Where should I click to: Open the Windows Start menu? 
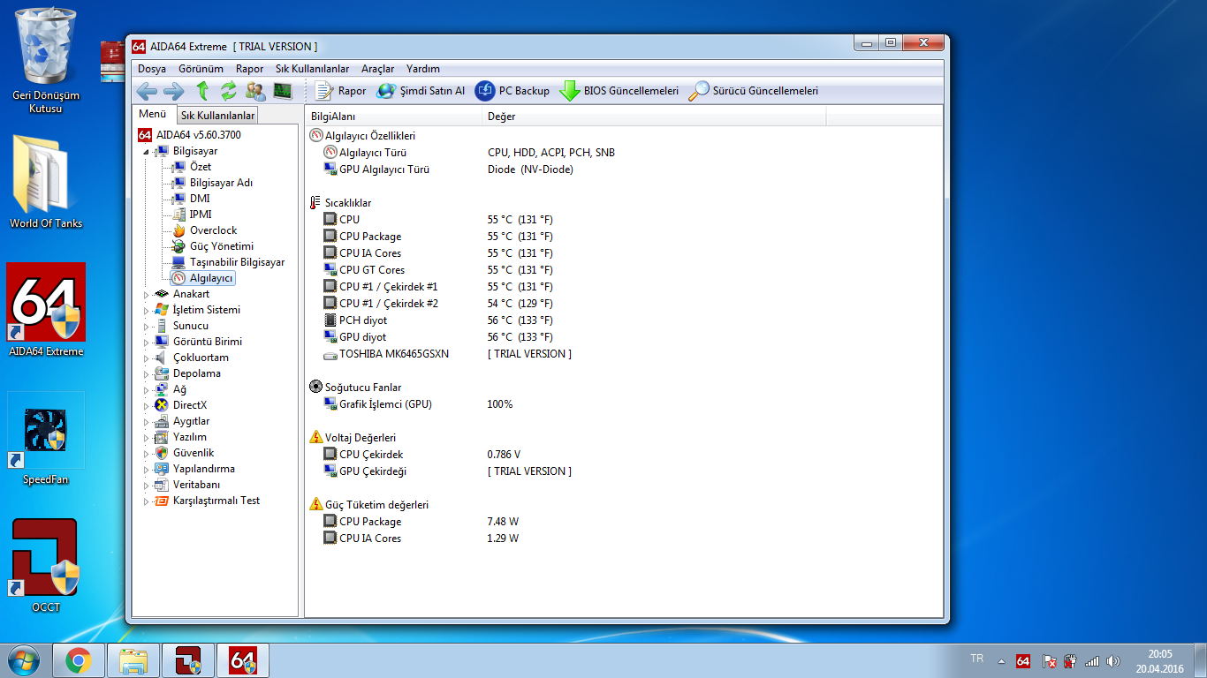(24, 660)
